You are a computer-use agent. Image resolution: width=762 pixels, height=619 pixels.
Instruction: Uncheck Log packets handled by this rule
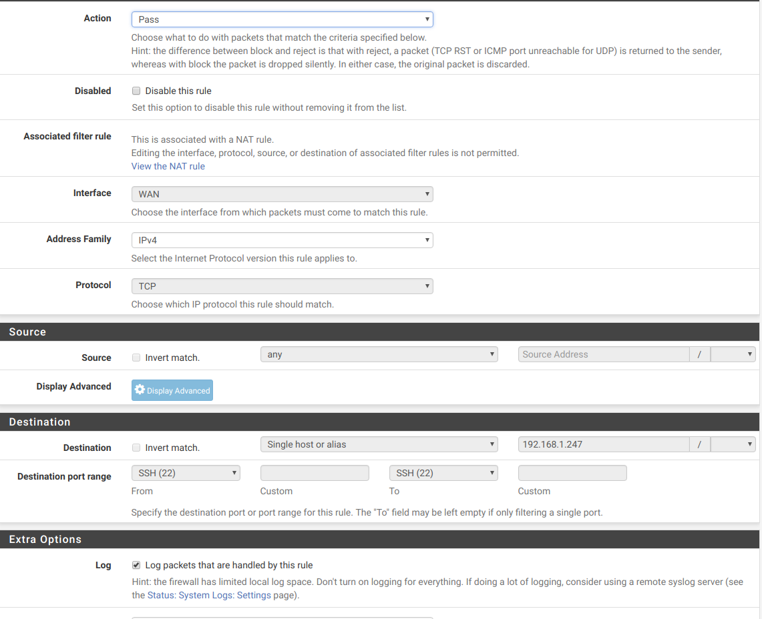pyautogui.click(x=136, y=565)
